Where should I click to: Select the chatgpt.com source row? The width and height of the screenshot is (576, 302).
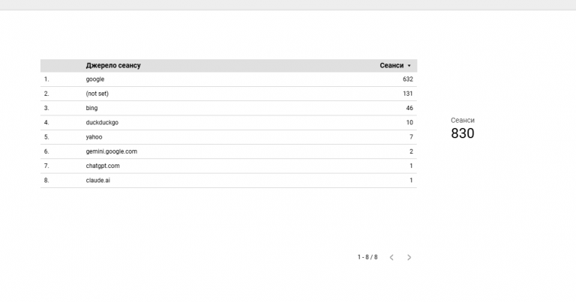click(229, 166)
